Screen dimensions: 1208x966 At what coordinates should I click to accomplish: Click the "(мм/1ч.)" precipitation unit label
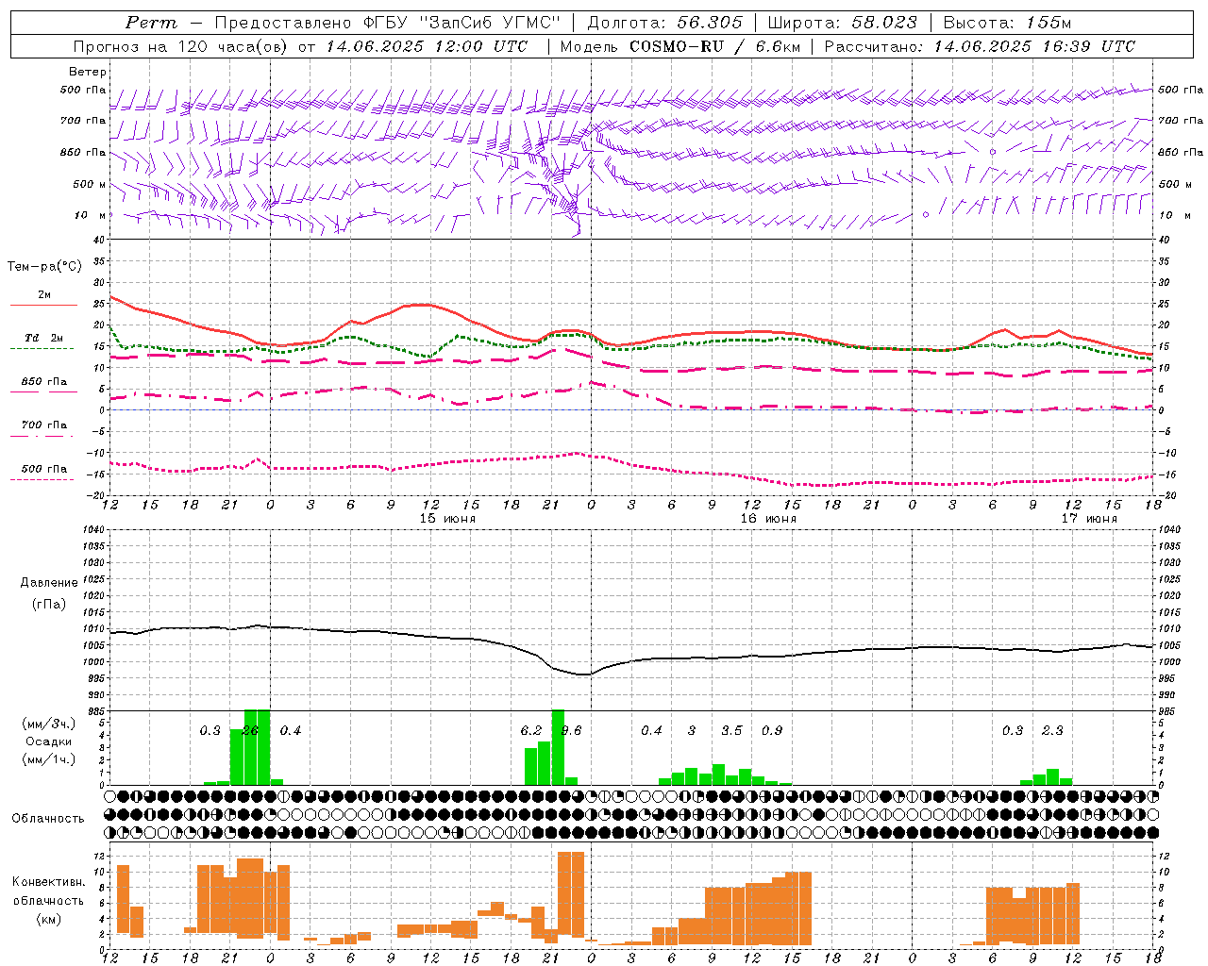click(48, 759)
